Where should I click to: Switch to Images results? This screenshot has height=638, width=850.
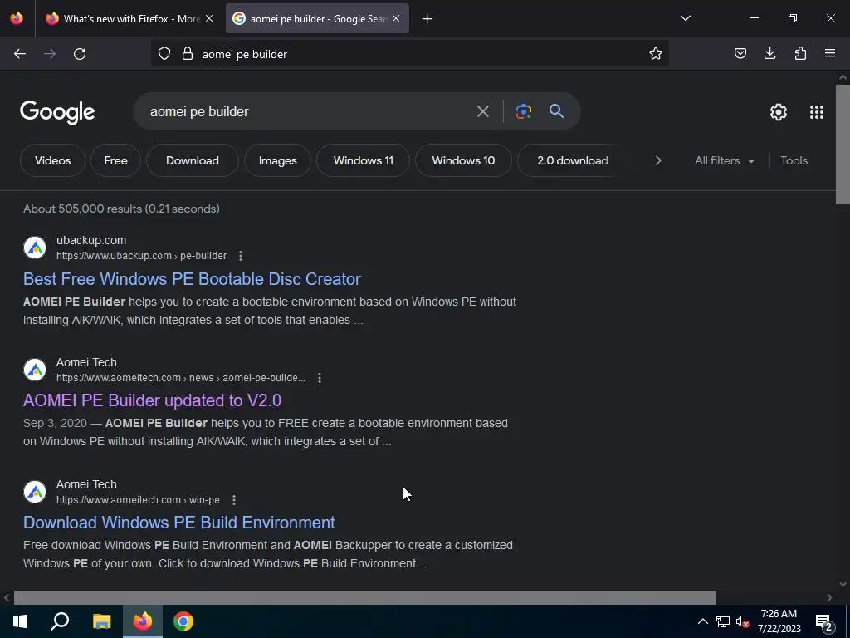[277, 160]
